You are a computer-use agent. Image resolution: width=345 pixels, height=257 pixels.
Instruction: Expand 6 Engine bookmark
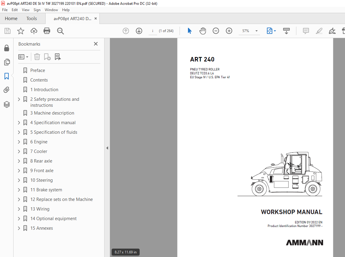pyautogui.click(x=19, y=142)
